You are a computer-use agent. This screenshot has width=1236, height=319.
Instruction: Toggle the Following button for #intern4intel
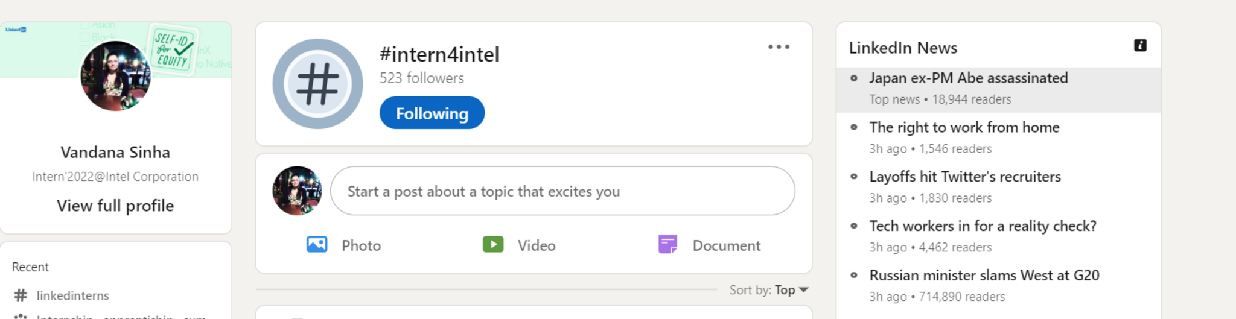(x=432, y=113)
